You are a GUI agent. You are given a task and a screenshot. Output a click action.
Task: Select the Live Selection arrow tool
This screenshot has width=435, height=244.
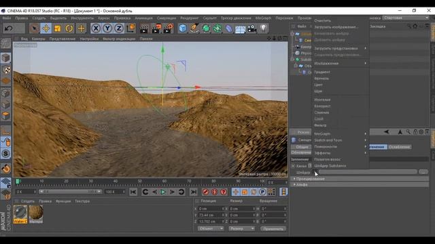pos(35,28)
